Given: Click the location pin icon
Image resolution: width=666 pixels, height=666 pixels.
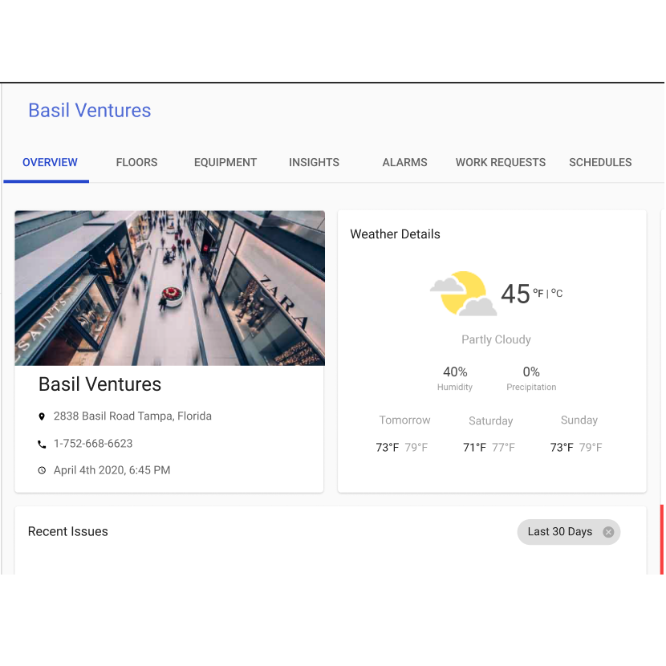Looking at the screenshot, I should pos(42,416).
